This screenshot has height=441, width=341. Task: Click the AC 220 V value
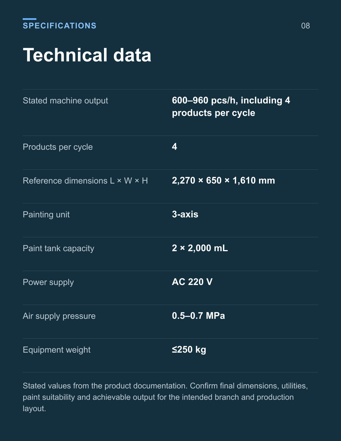[x=192, y=282]
